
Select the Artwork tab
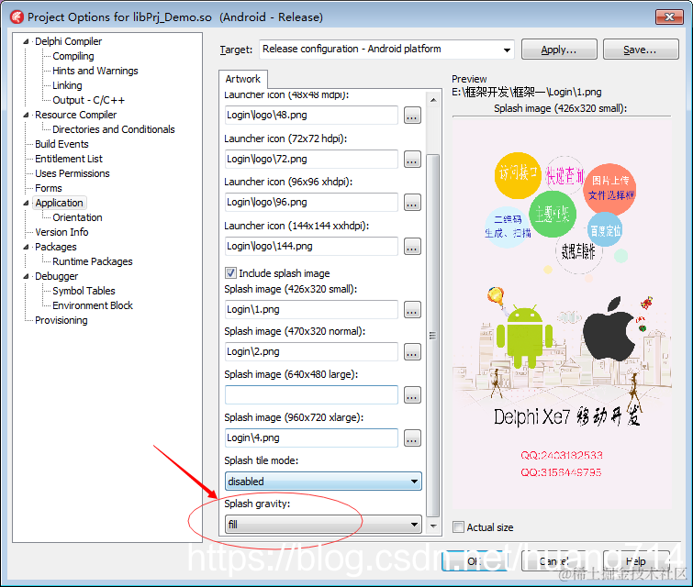tap(242, 79)
